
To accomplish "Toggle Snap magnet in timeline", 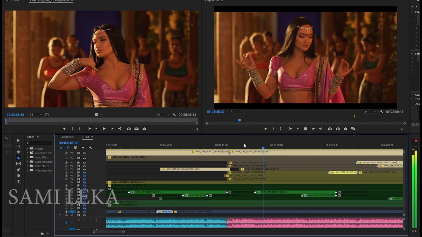I will click(x=68, y=148).
